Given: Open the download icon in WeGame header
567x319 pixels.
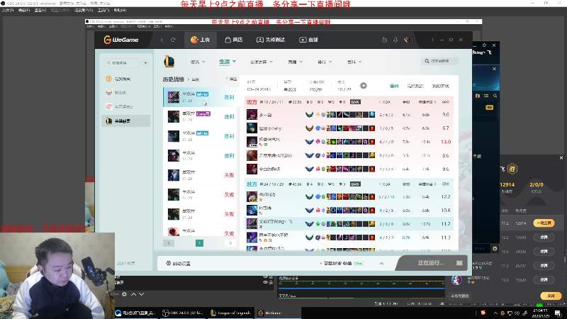Looking at the screenshot, I should pos(395,40).
